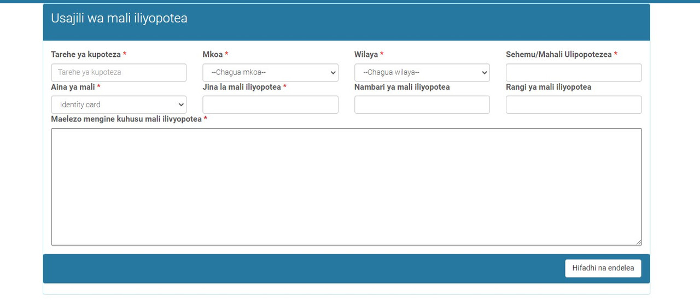
Task: Open the Wilaya district dropdown
Action: click(x=422, y=72)
